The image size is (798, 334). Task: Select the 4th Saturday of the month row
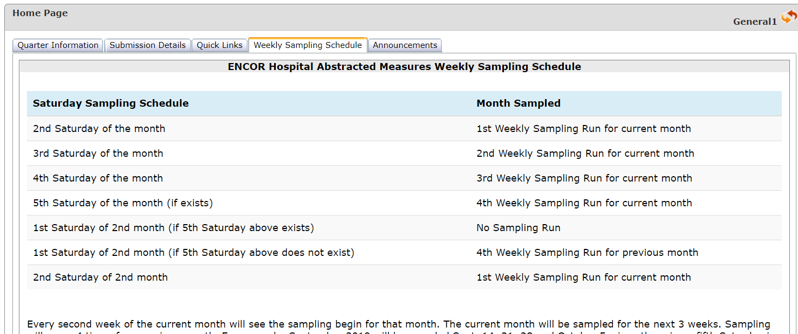pos(404,178)
